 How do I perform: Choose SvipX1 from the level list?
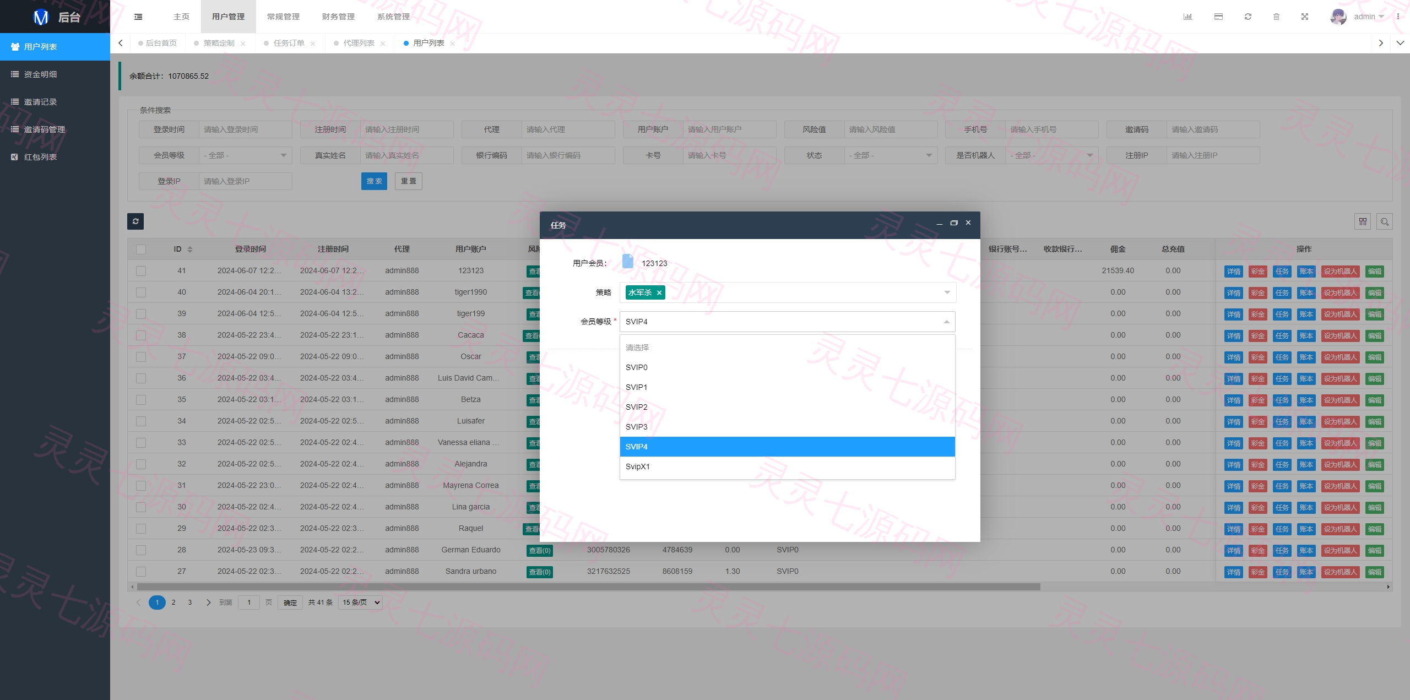pos(787,466)
